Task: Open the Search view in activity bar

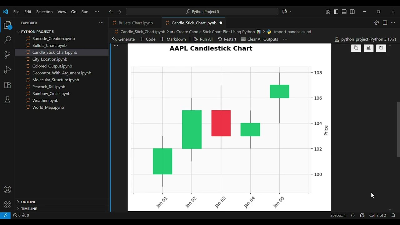Action: click(7, 40)
